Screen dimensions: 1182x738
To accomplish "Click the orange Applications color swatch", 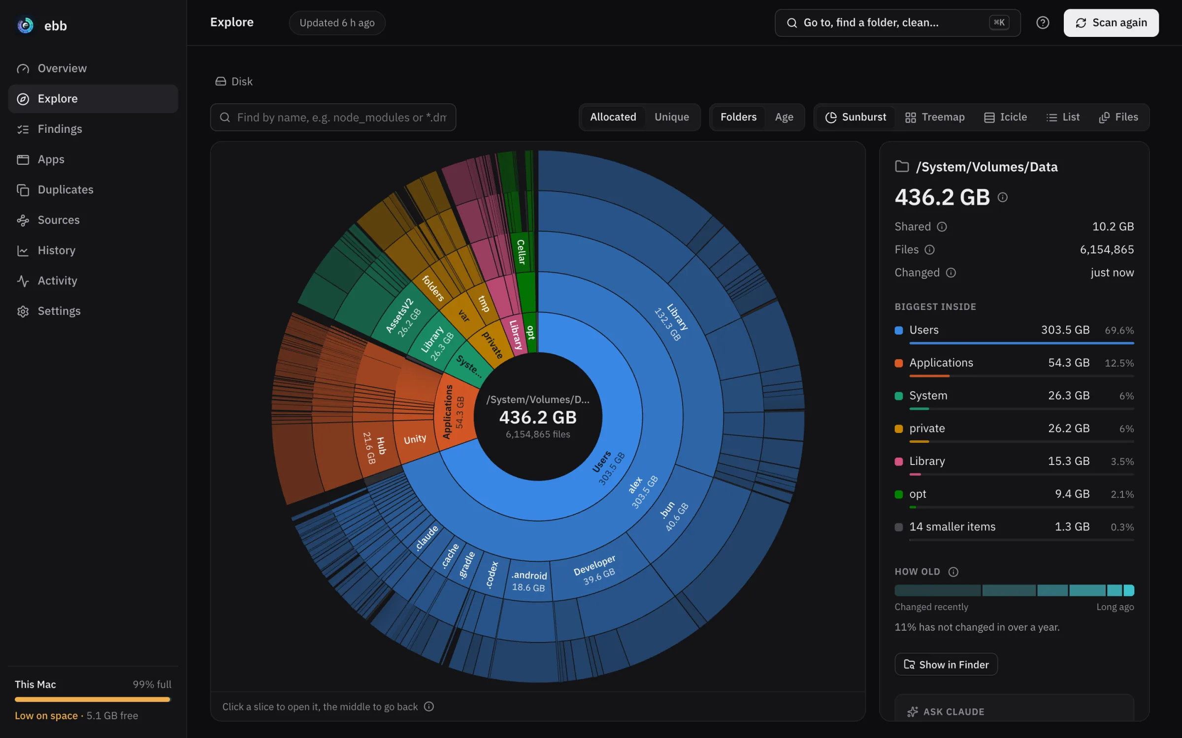I will 899,363.
